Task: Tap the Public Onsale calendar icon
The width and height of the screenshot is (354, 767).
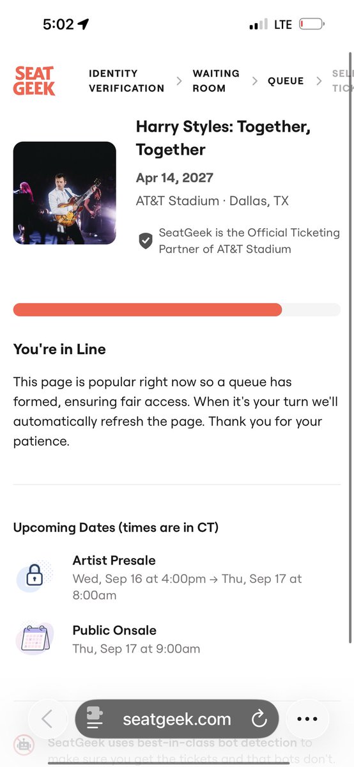Action: [x=34, y=638]
